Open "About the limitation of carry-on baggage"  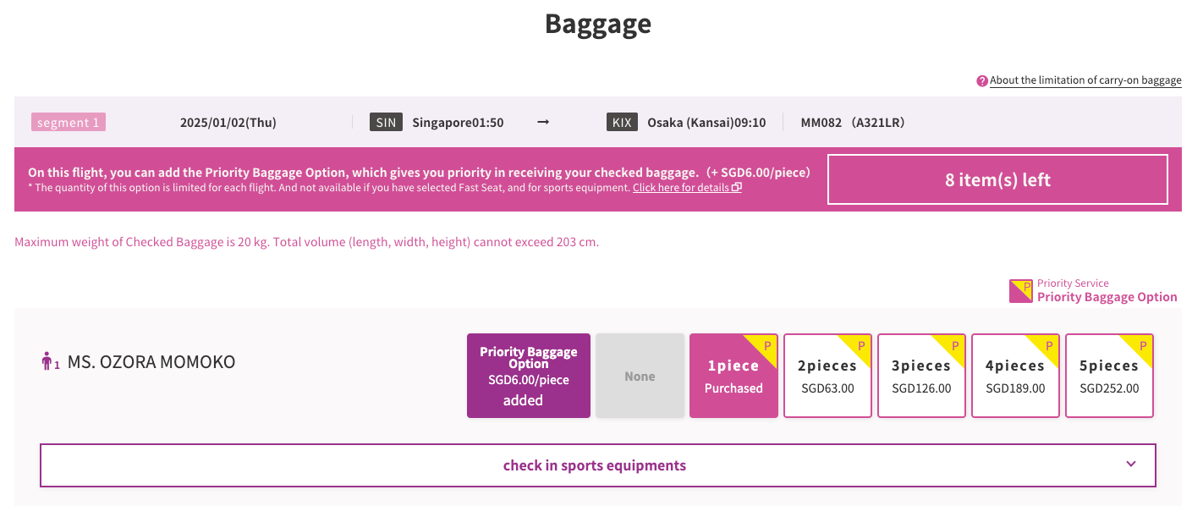coord(1085,80)
